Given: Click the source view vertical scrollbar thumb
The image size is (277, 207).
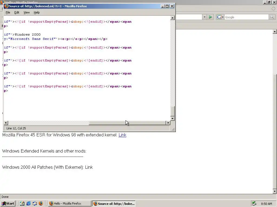Looking at the screenshot, I should pyautogui.click(x=173, y=111).
